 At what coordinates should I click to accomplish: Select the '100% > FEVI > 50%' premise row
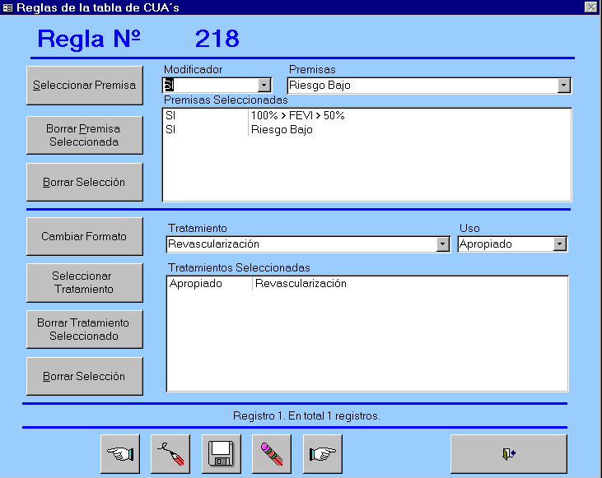pyautogui.click(x=297, y=116)
